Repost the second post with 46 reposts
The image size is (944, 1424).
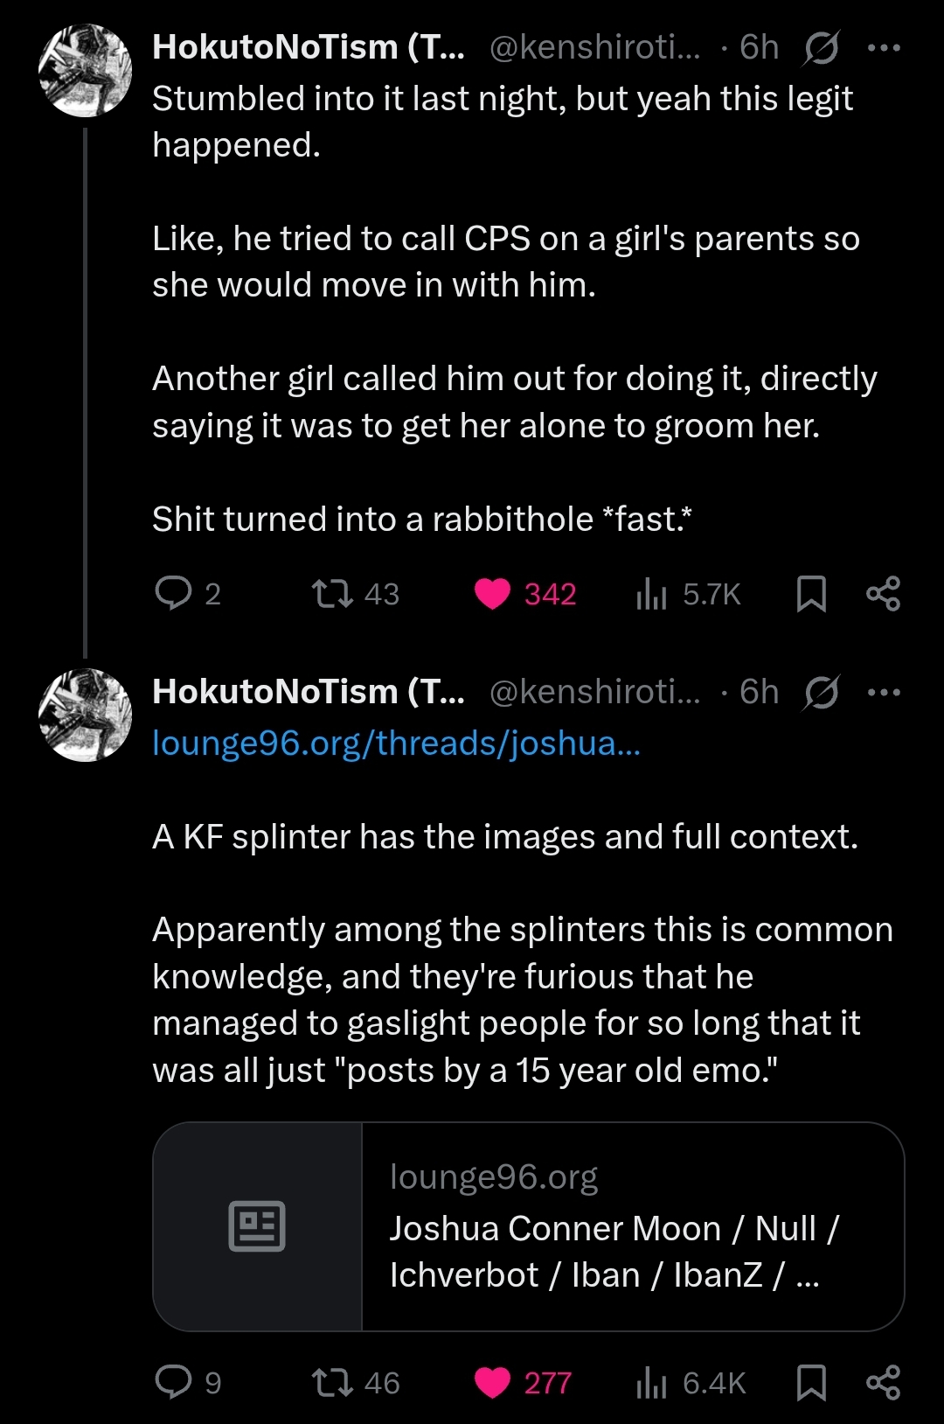click(332, 1382)
